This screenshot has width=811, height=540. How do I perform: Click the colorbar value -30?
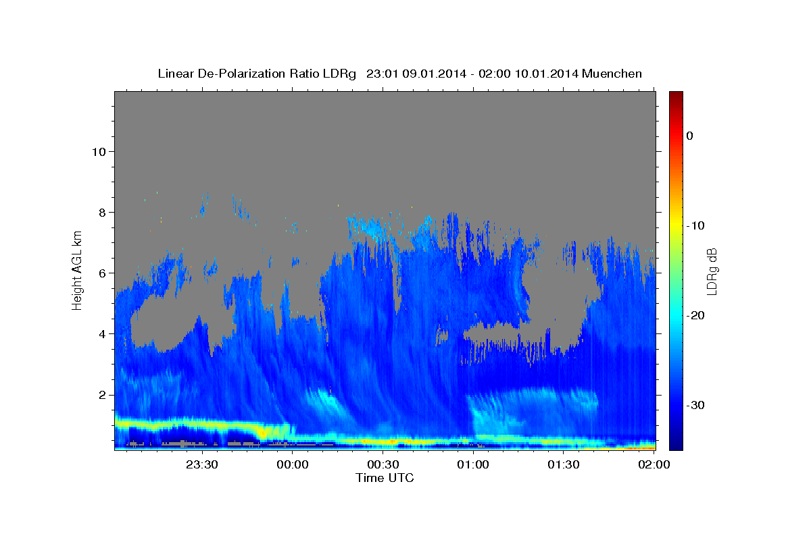tap(696, 405)
